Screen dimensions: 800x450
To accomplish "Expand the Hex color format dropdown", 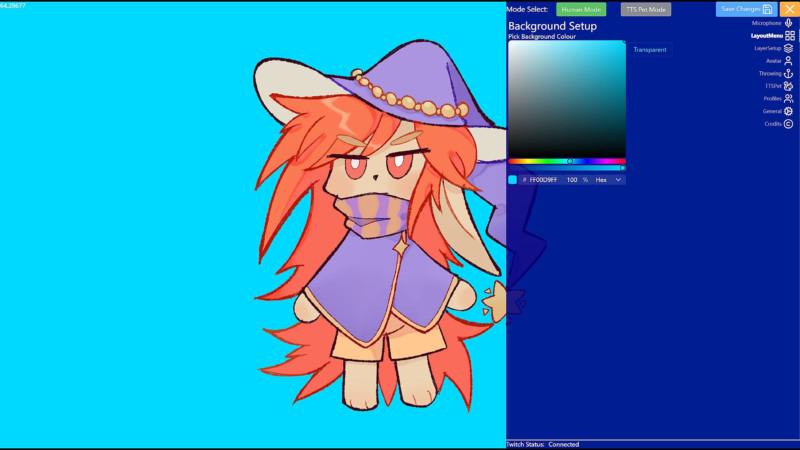I will tap(608, 180).
